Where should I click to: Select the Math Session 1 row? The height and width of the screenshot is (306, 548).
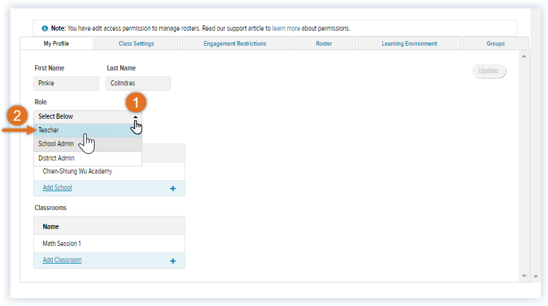(x=109, y=244)
